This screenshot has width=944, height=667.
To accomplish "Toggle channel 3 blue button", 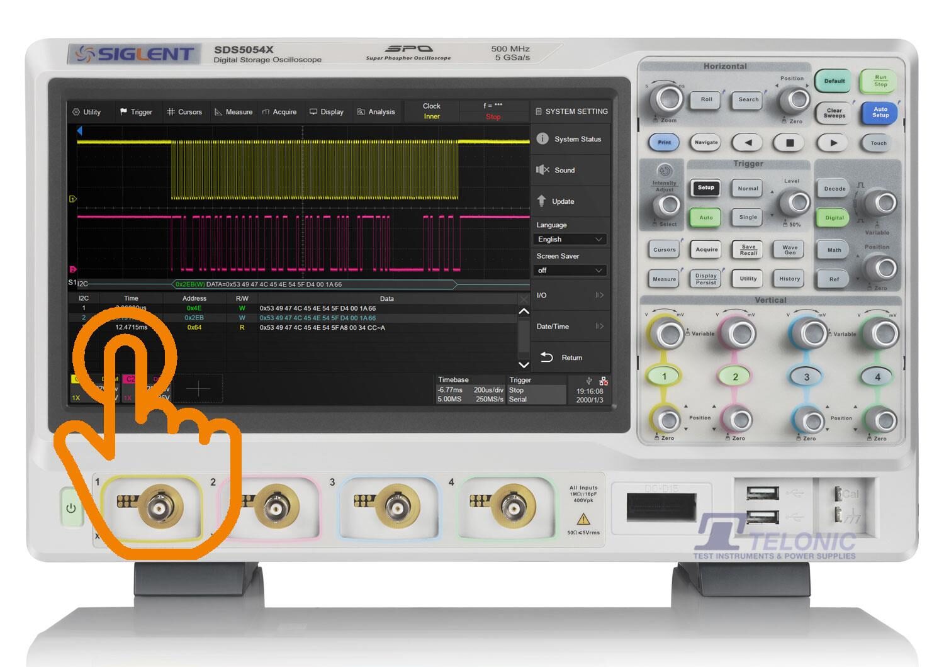I will coord(807,376).
